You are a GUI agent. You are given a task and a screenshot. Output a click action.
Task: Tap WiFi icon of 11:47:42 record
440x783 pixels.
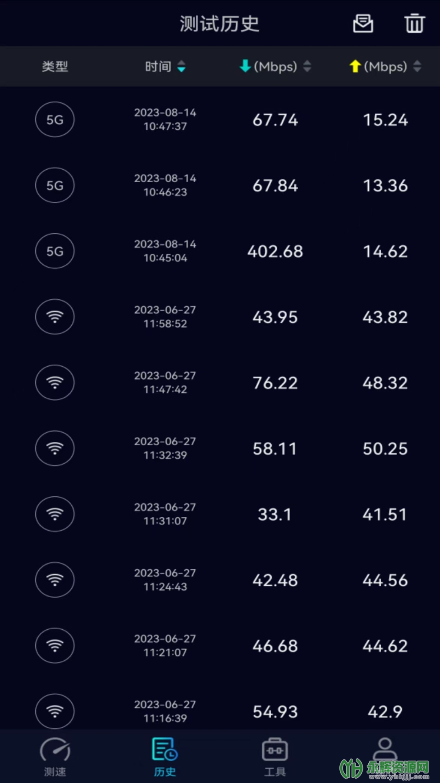[x=55, y=383]
